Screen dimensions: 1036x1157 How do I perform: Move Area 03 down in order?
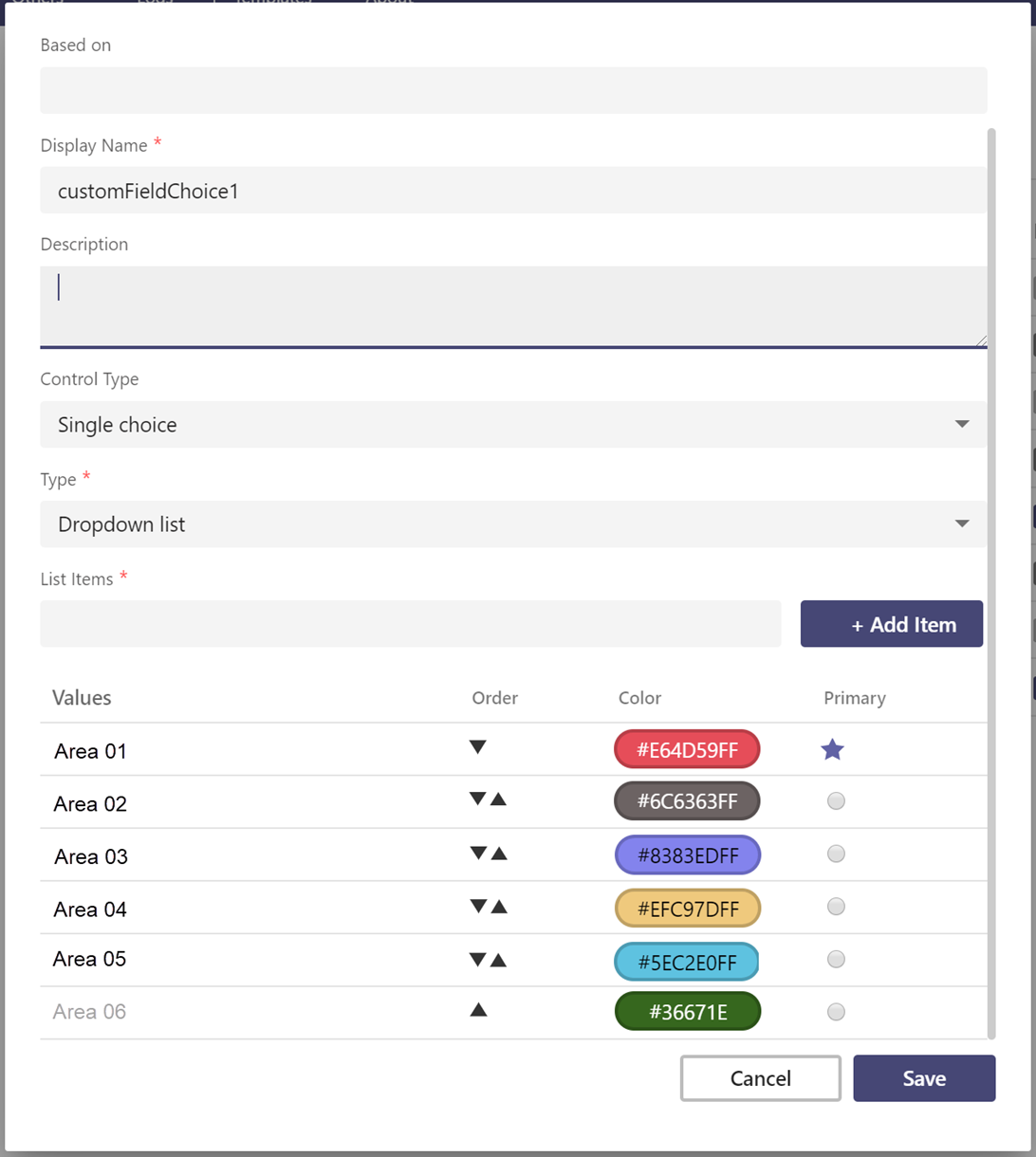pyautogui.click(x=478, y=854)
